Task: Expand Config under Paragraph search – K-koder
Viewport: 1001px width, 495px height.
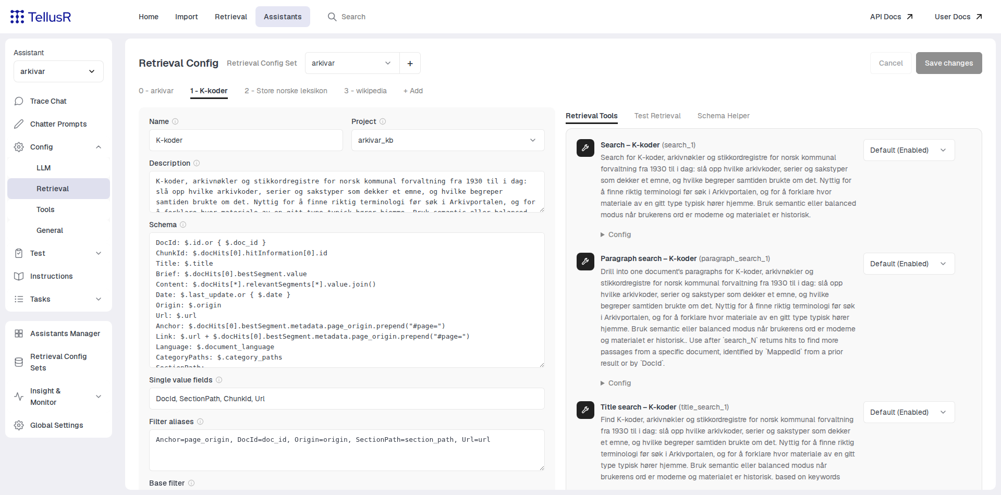Action: [616, 383]
